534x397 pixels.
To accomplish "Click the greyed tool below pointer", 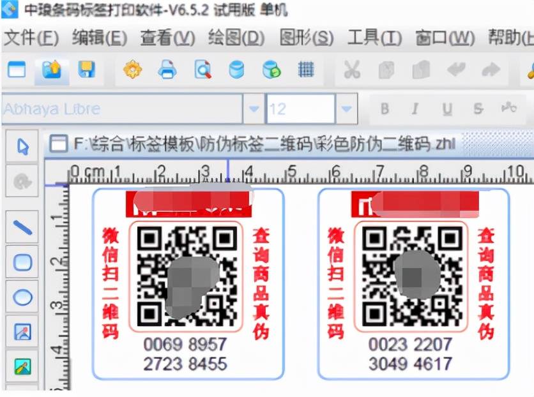I will click(22, 181).
